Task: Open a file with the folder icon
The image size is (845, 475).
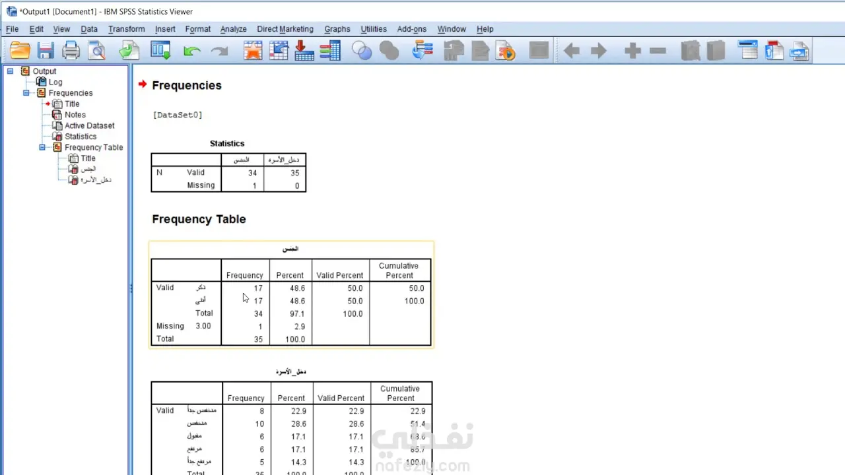Action: [20, 51]
